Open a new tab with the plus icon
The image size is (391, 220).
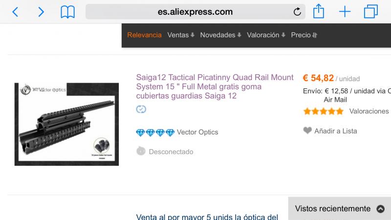tap(345, 12)
